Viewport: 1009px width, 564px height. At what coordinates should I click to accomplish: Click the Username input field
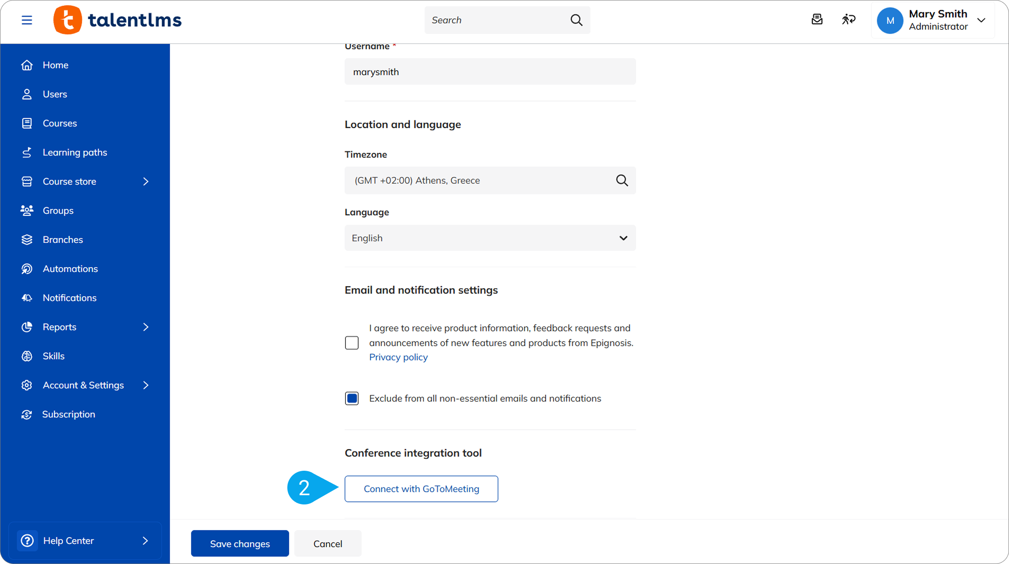490,72
